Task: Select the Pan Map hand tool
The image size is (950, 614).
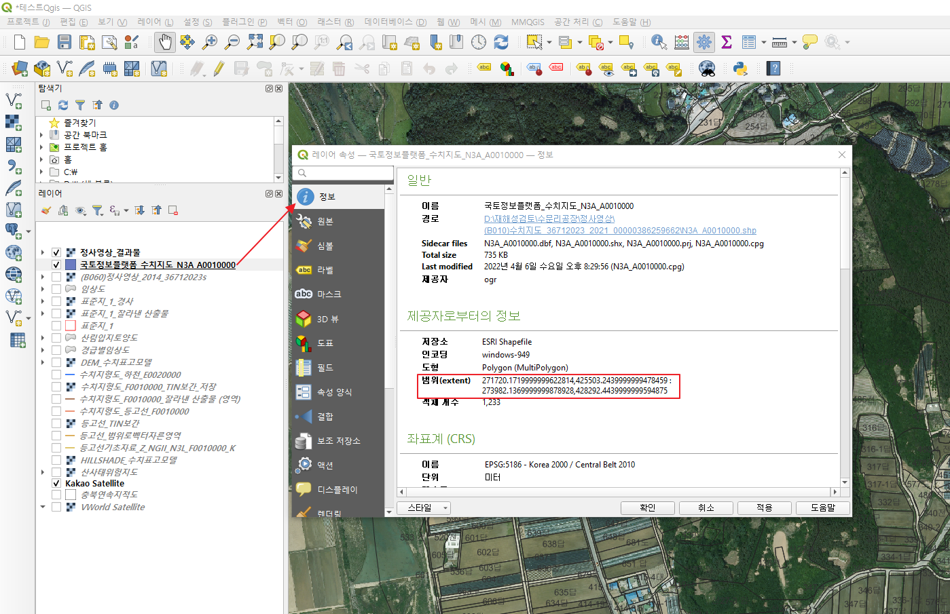Action: 164,42
